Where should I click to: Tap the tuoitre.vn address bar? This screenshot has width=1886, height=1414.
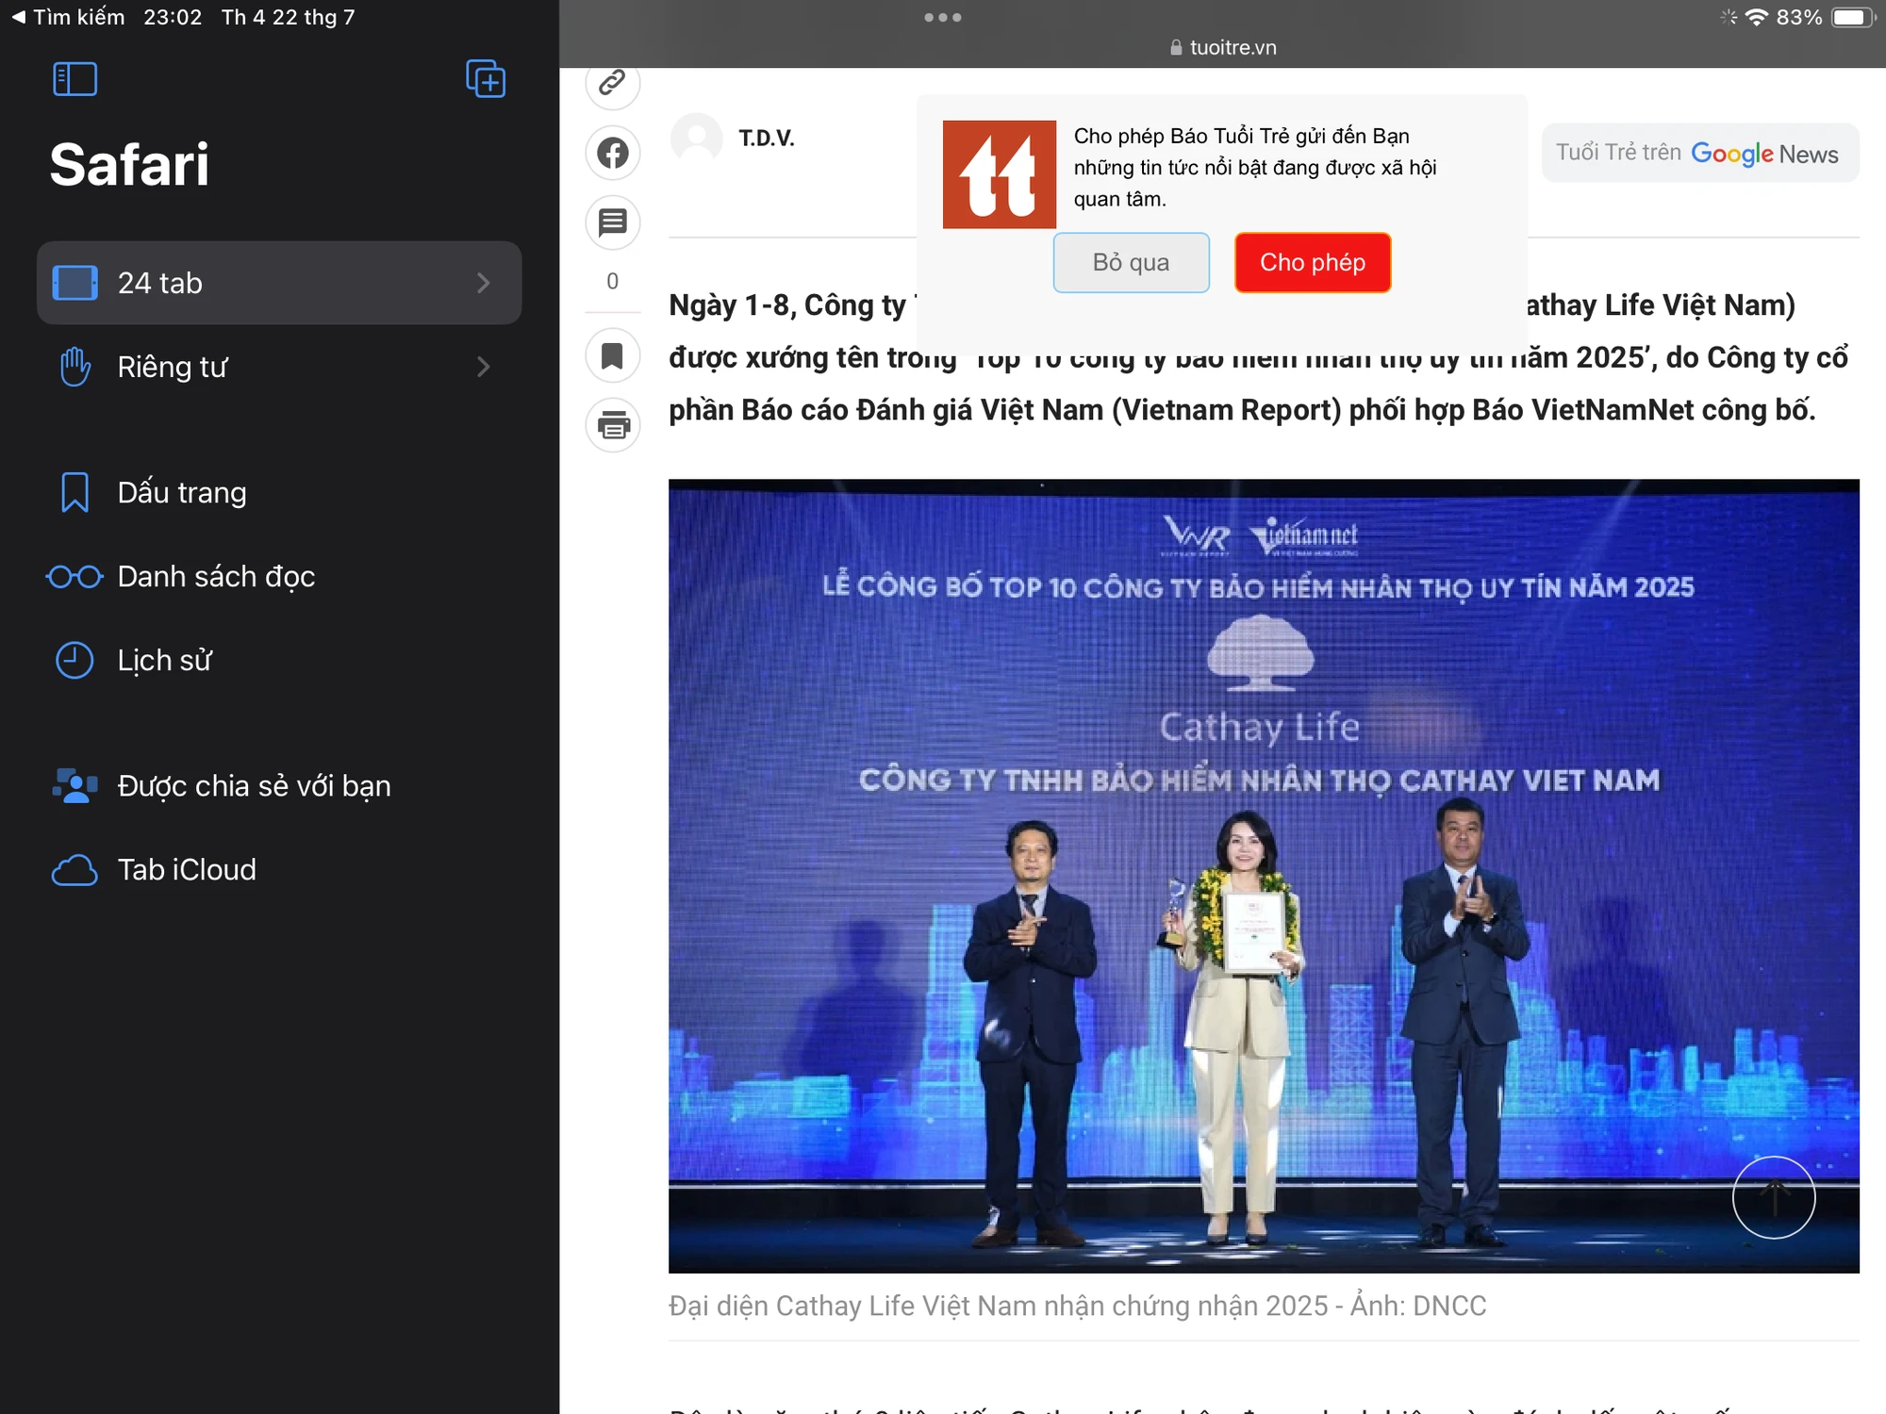click(1223, 47)
